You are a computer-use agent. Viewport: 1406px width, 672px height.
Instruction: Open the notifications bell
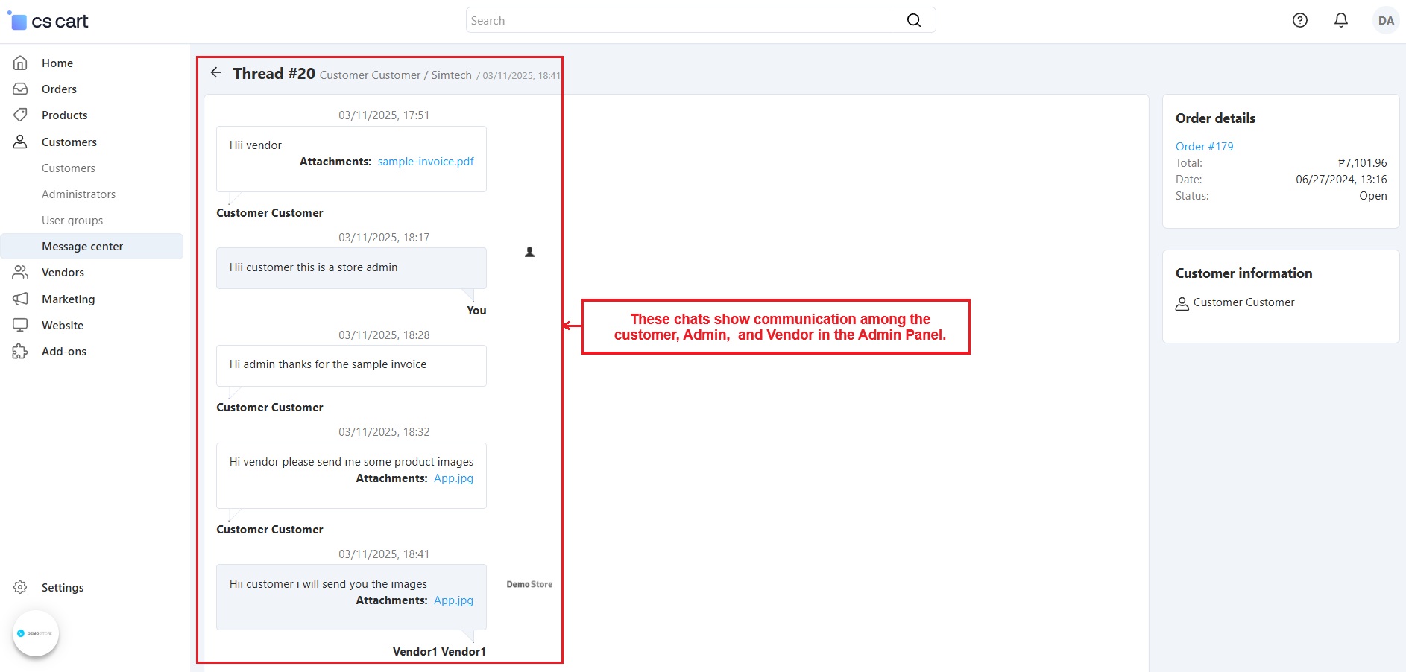(x=1340, y=21)
